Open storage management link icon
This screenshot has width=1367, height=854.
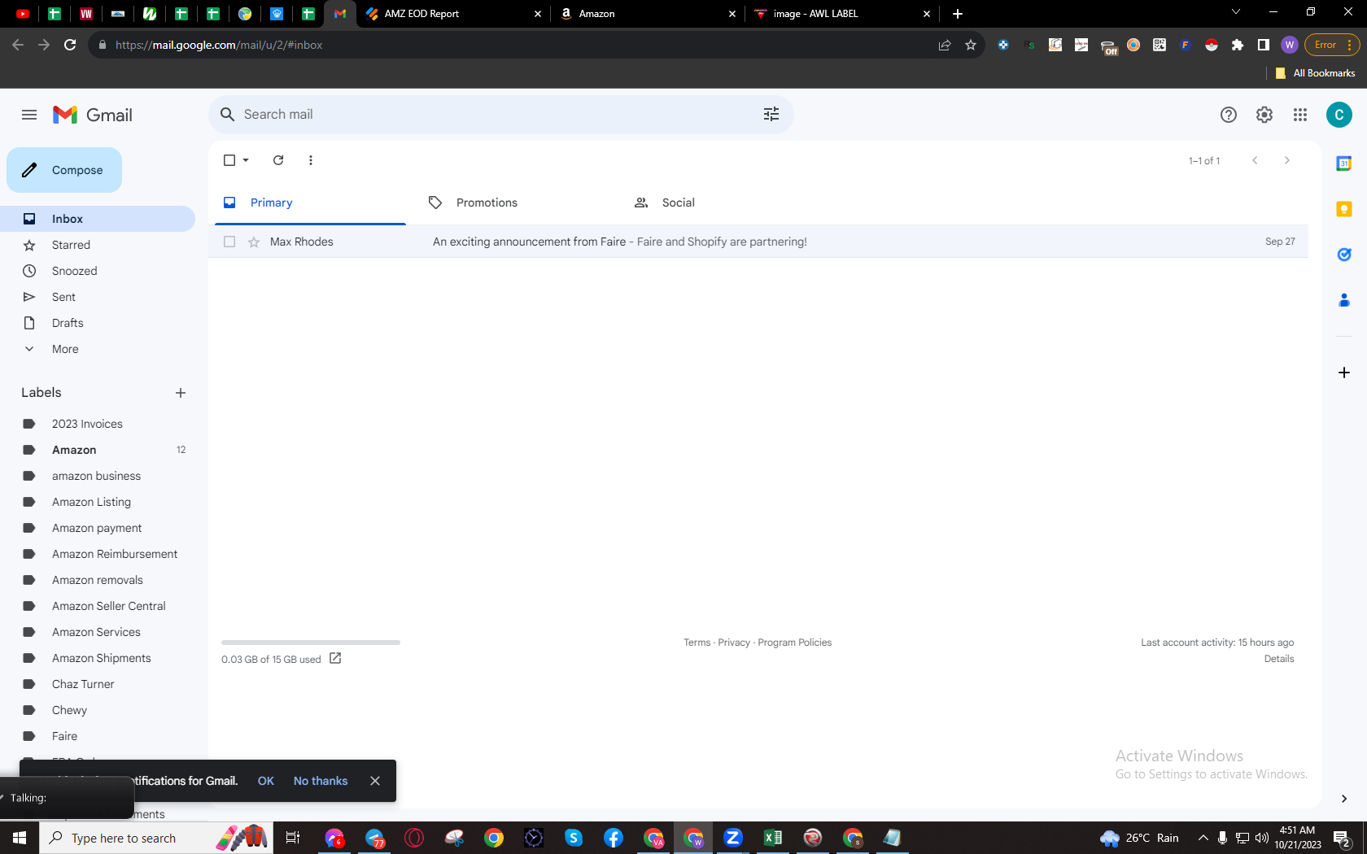tap(335, 658)
